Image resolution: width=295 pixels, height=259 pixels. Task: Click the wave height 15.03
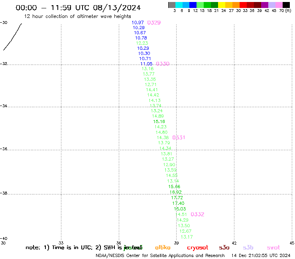[x=180, y=209]
